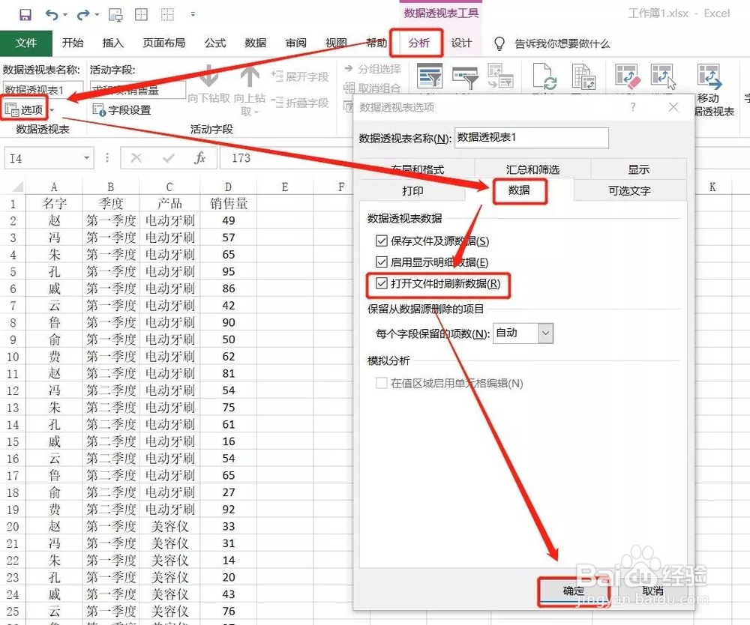Switch to the 数据 ribbon tab
The width and height of the screenshot is (750, 625).
256,43
